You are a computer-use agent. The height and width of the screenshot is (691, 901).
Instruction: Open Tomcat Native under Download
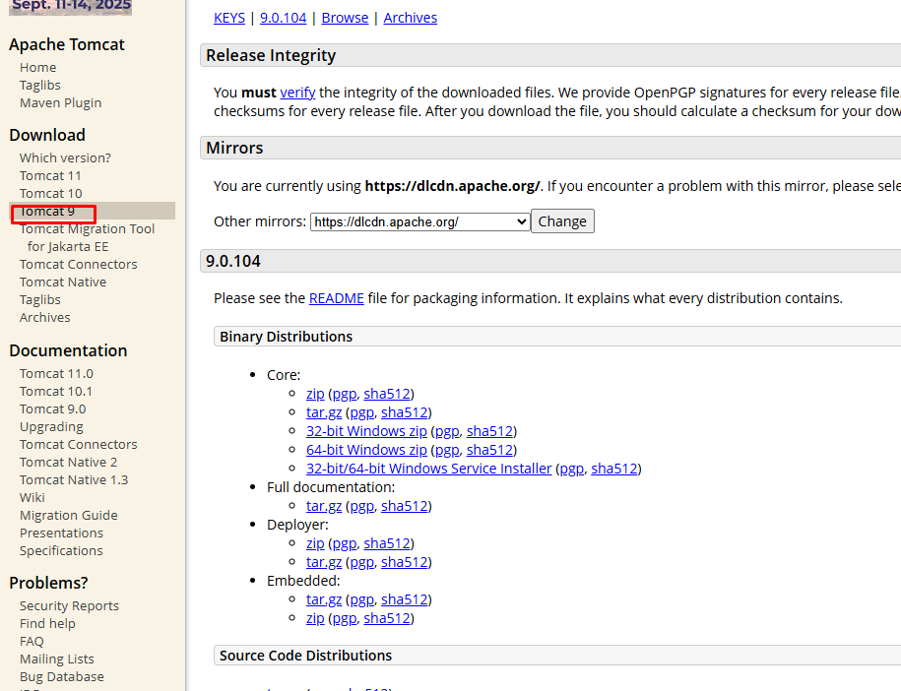(x=63, y=283)
